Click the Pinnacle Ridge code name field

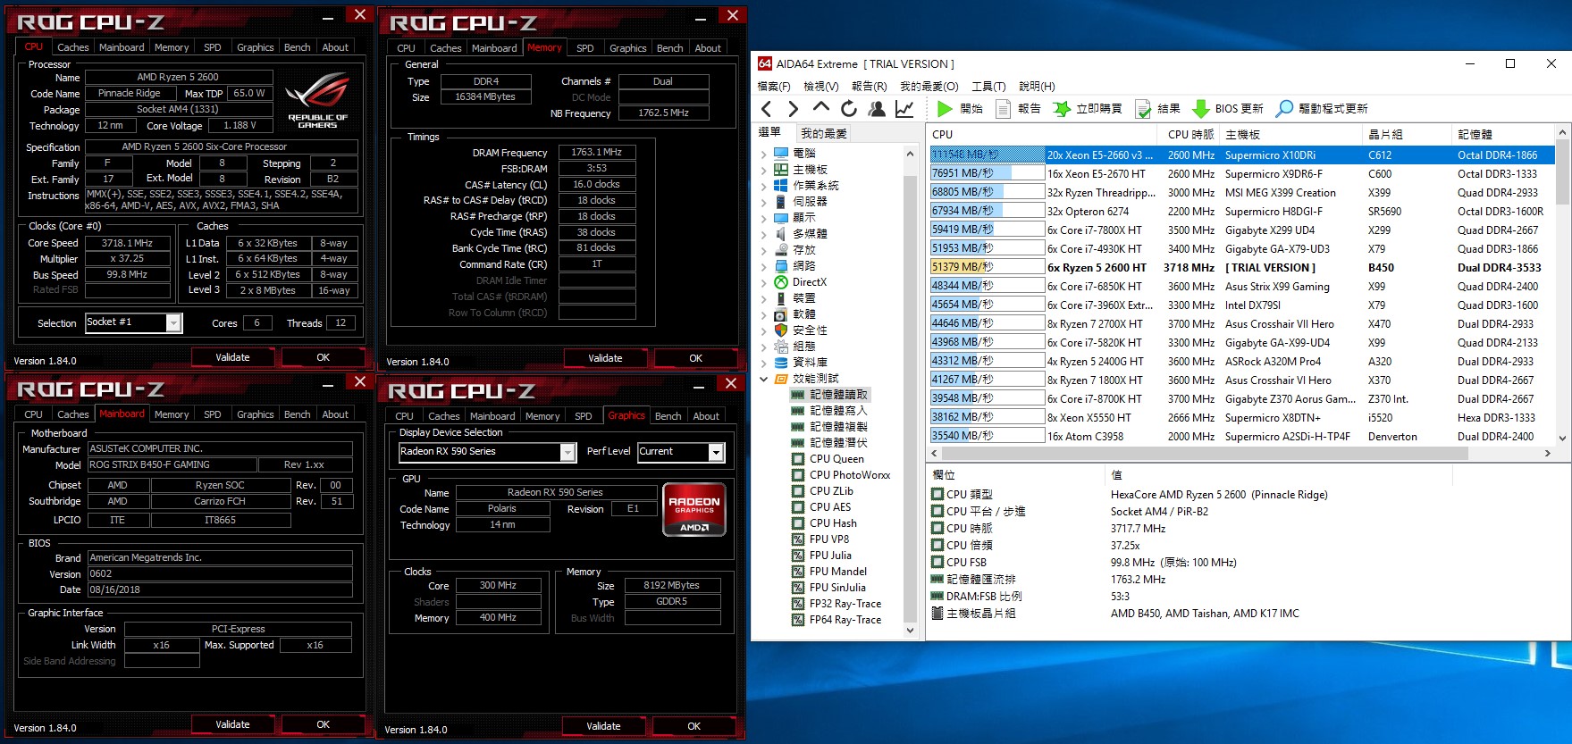coord(130,93)
